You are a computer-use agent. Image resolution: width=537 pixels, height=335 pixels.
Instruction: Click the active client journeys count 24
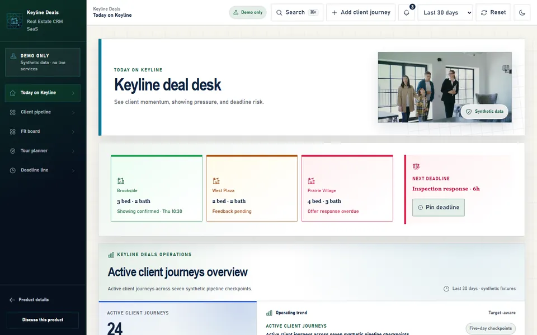(x=114, y=328)
